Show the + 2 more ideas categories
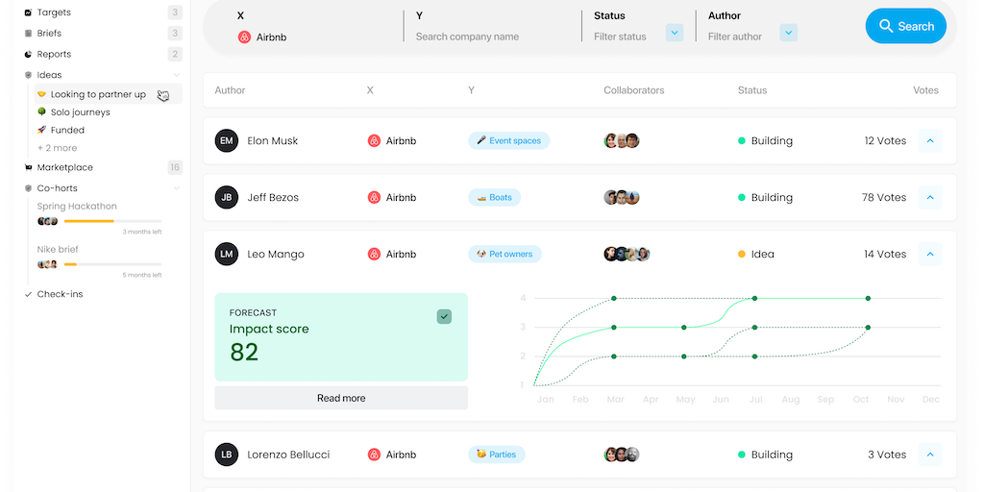This screenshot has height=492, width=984. [x=57, y=148]
